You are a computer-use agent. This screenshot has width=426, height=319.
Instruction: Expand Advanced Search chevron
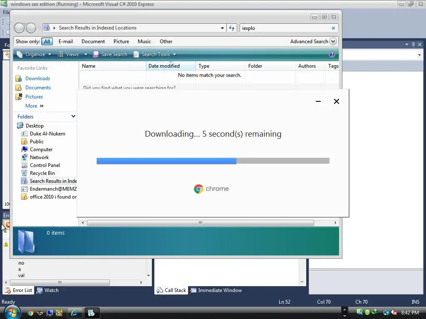click(x=333, y=42)
